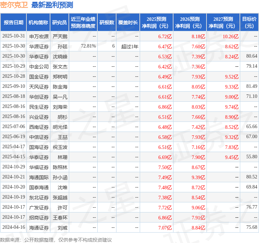Select researcher 孙延

[x=63, y=47]
